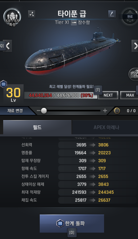The image size is (138, 239).
Task: Show the next ship with the right arrow
Action: tap(135, 46)
